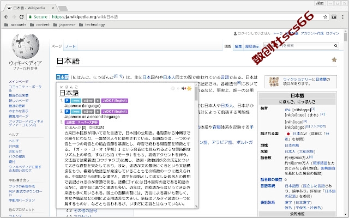
Task: Open 井戸端 sidebar link
Action: click(x=14, y=146)
